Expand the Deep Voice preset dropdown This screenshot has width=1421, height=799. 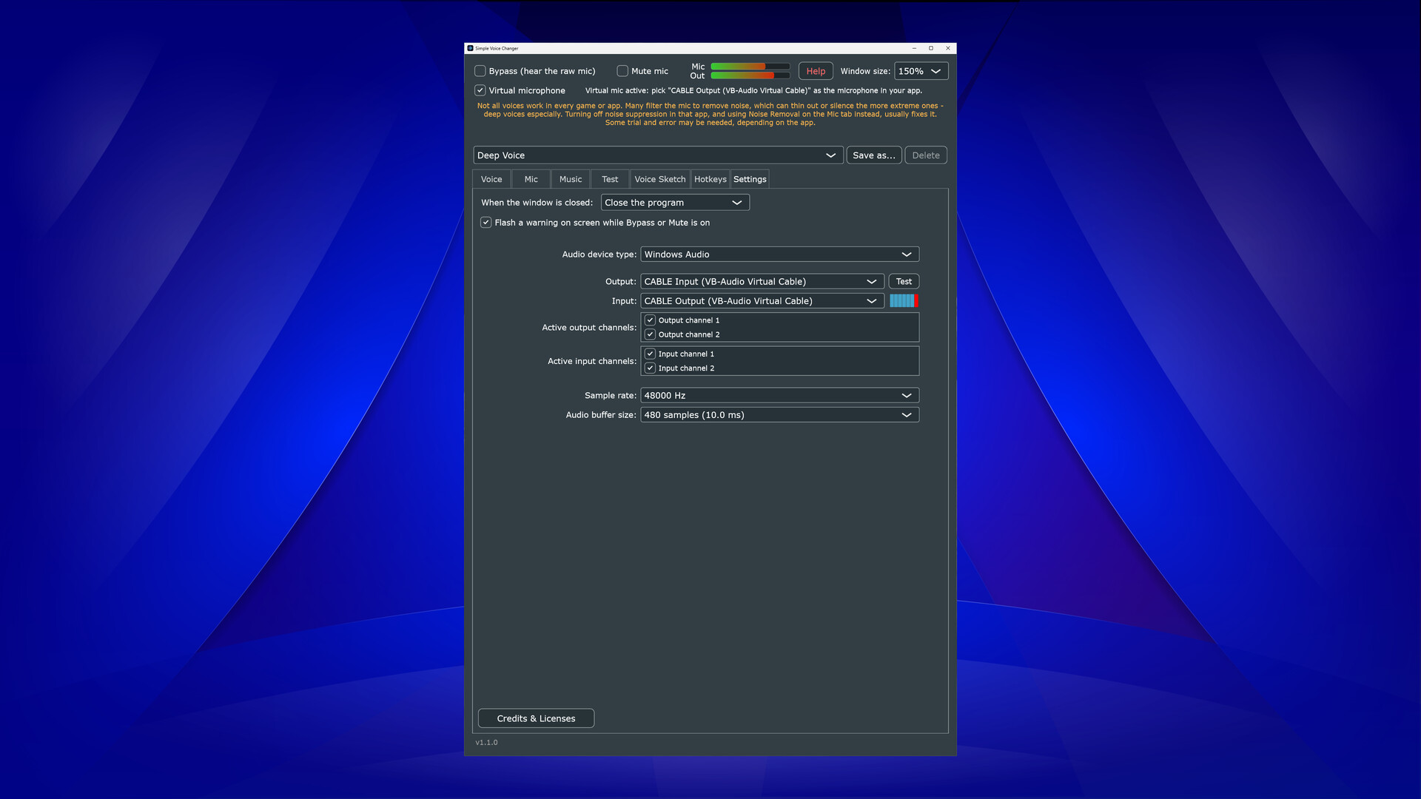(x=658, y=155)
